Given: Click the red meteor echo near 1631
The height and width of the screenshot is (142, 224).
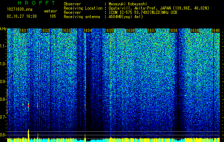Looking at the screenshot, I should (x=28, y=106).
